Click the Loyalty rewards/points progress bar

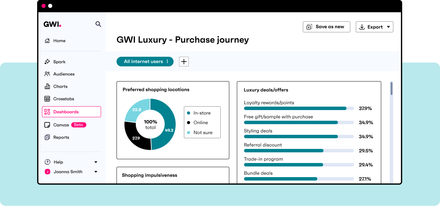pos(298,108)
